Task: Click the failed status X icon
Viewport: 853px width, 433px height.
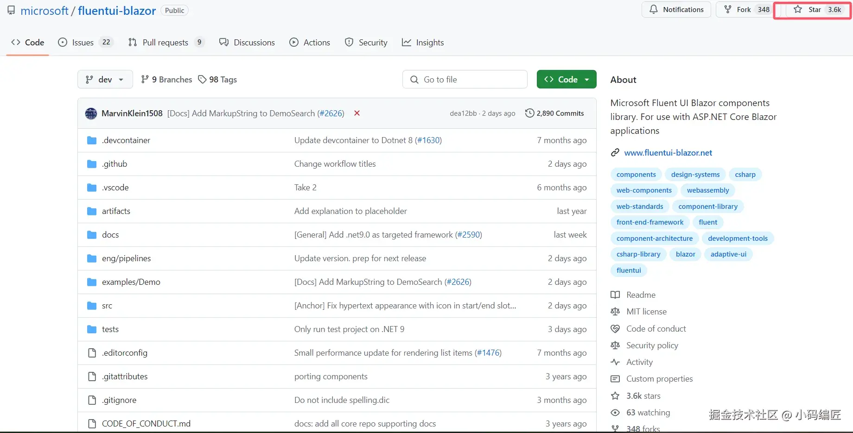Action: coord(357,113)
